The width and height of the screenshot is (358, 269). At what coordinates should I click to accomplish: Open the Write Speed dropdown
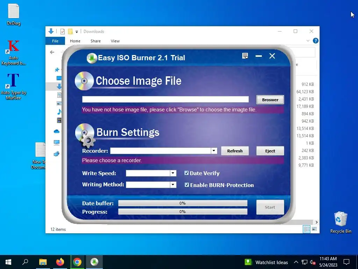[173, 173]
